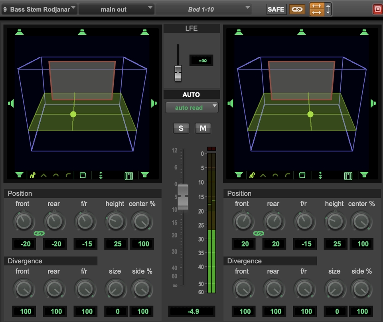Open the numeric grid pad icon on right panner
The width and height of the screenshot is (383, 322).
348,175
